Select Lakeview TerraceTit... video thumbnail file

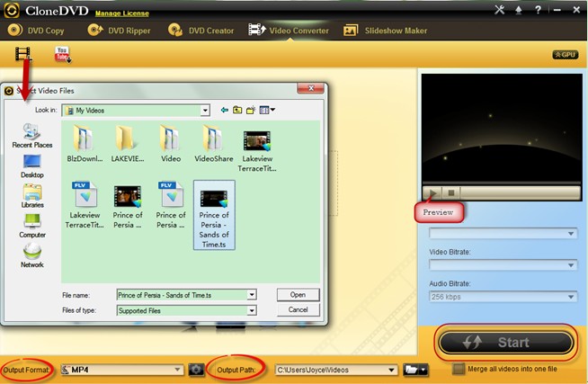tap(257, 151)
